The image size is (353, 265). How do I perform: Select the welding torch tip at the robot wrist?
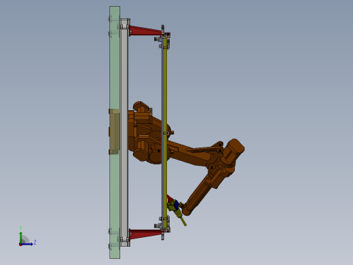coord(183,221)
